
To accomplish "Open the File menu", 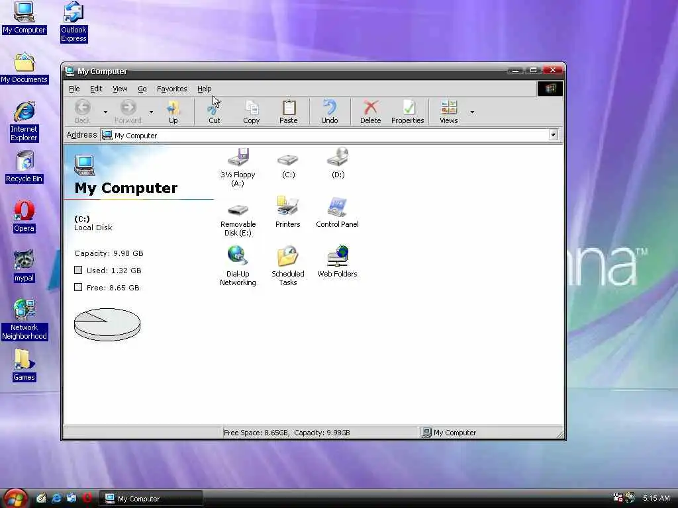I will tap(74, 89).
